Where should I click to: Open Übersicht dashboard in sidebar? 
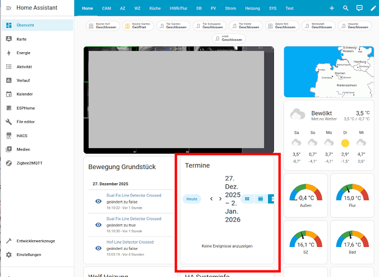click(x=37, y=25)
